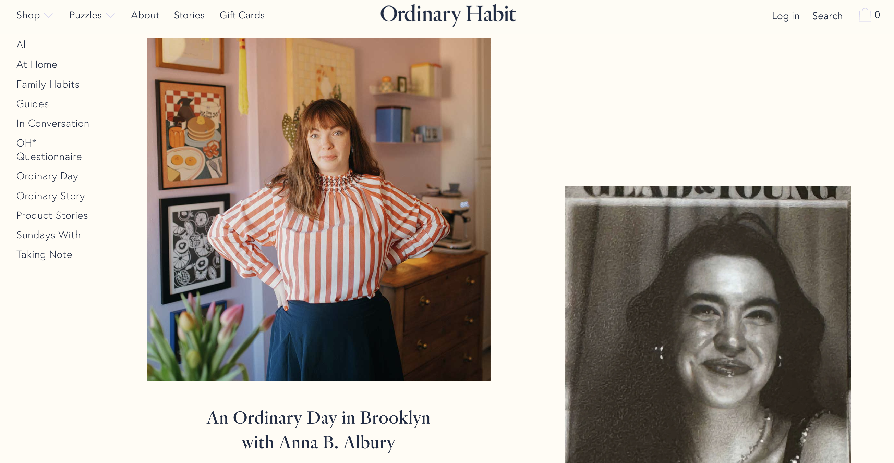Expand the Puzzles dropdown chevron

(110, 16)
